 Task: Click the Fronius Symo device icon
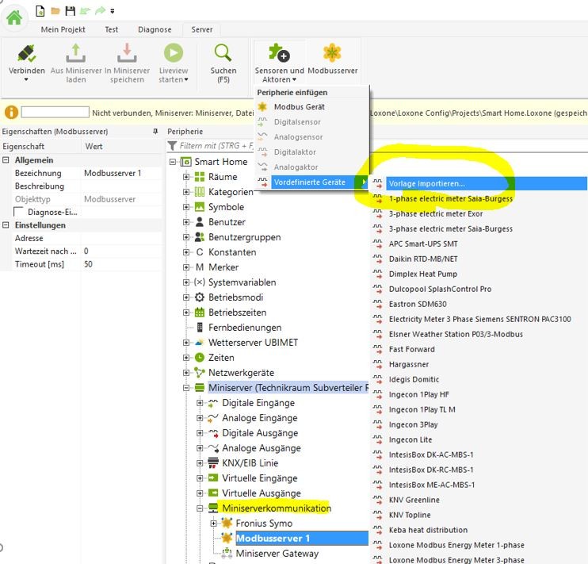[x=227, y=523]
